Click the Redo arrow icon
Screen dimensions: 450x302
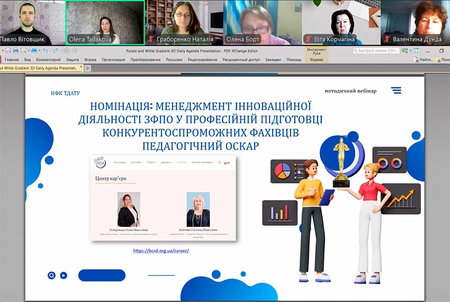point(57,51)
